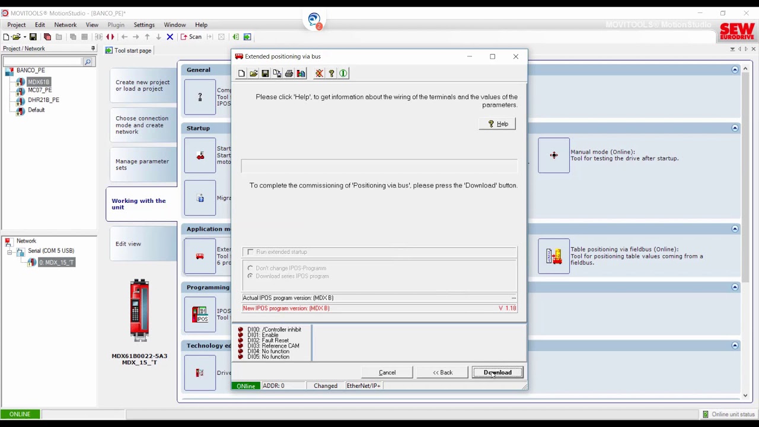Click the blue X delete icon in main toolbar

click(170, 37)
